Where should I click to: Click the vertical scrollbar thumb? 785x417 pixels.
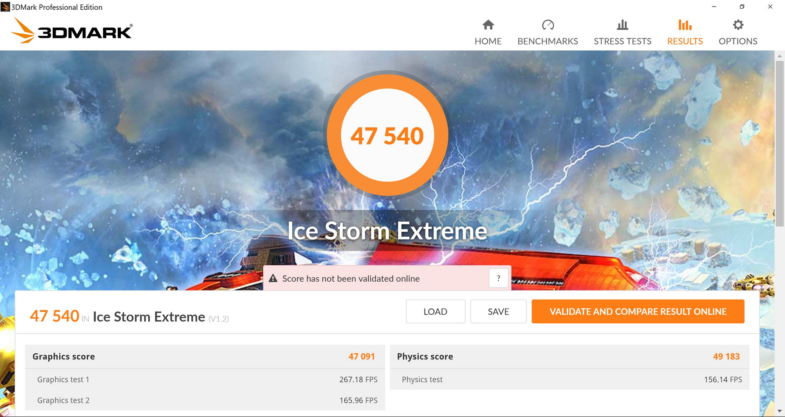tap(780, 143)
